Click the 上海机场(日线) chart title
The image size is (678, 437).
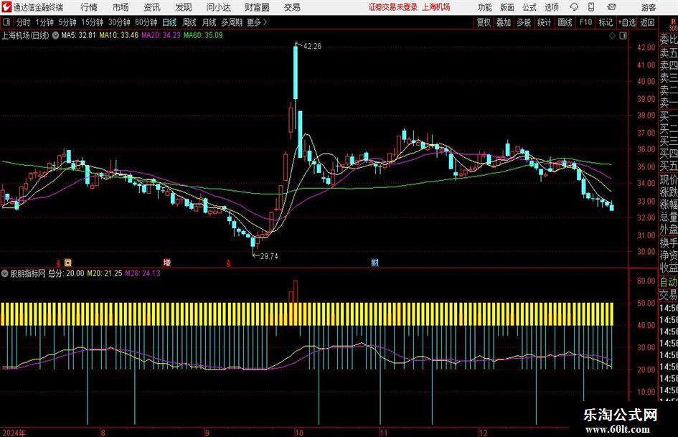click(25, 35)
